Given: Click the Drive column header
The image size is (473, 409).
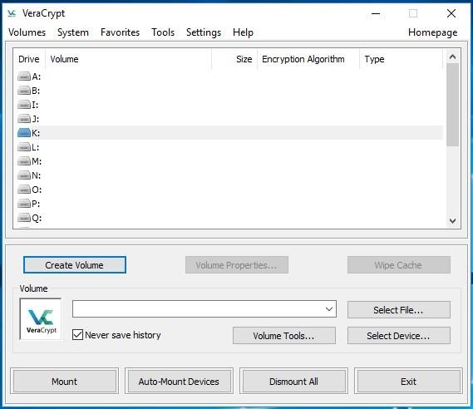Looking at the screenshot, I should pos(29,59).
